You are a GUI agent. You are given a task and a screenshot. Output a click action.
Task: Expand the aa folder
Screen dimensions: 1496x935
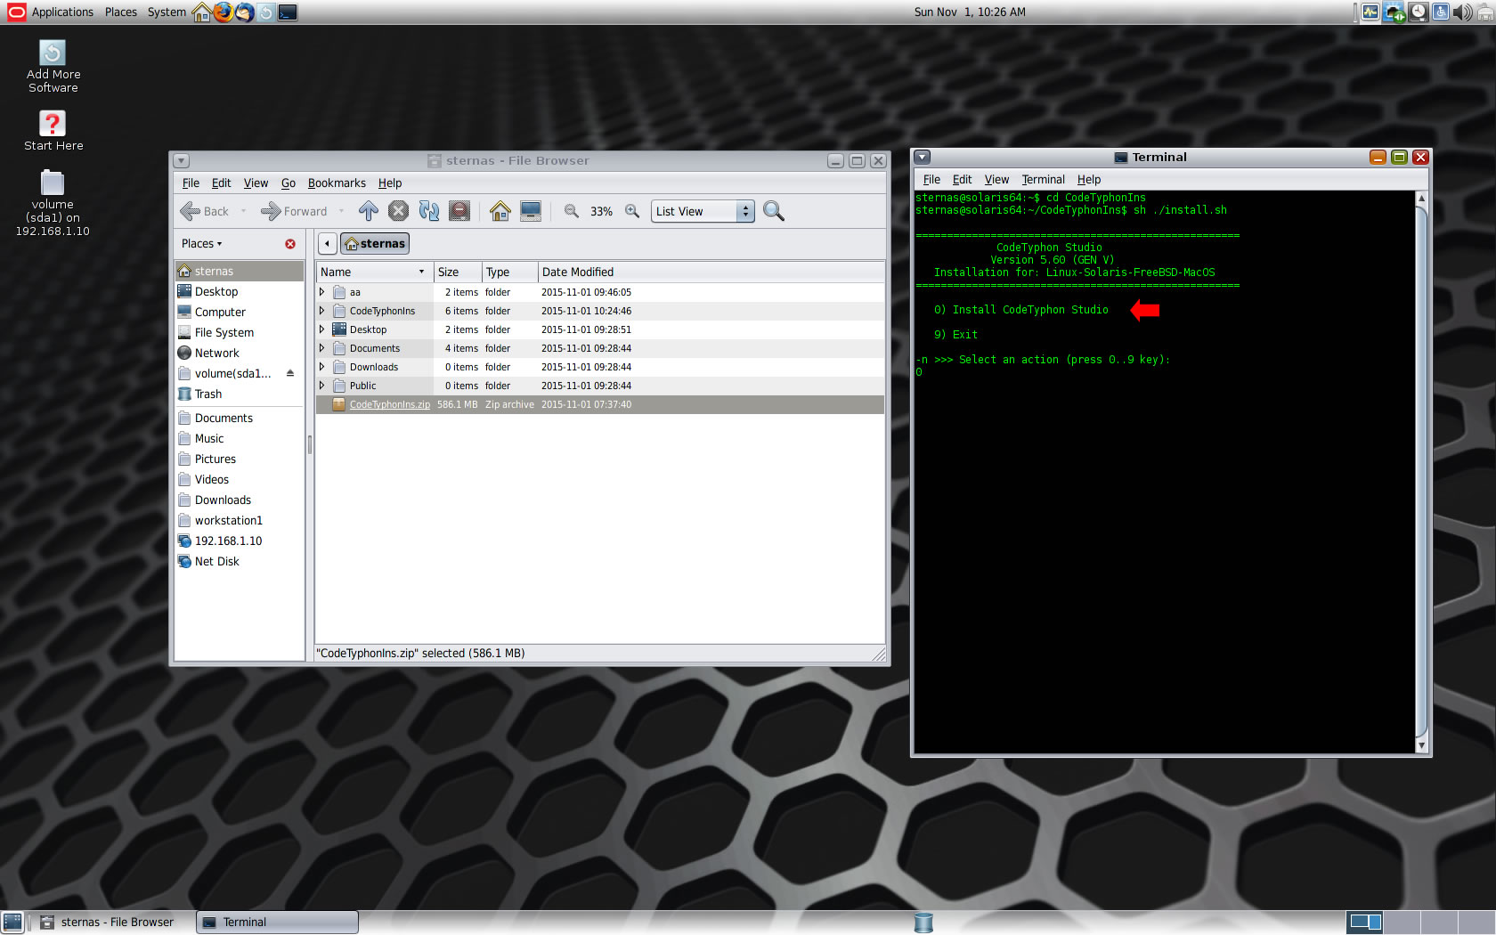click(x=322, y=292)
